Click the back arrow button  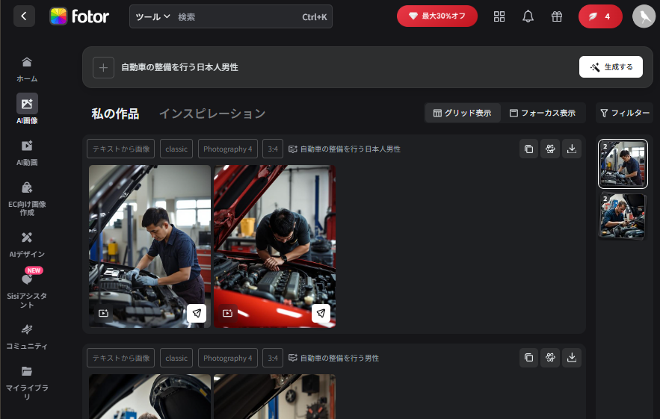coord(24,16)
